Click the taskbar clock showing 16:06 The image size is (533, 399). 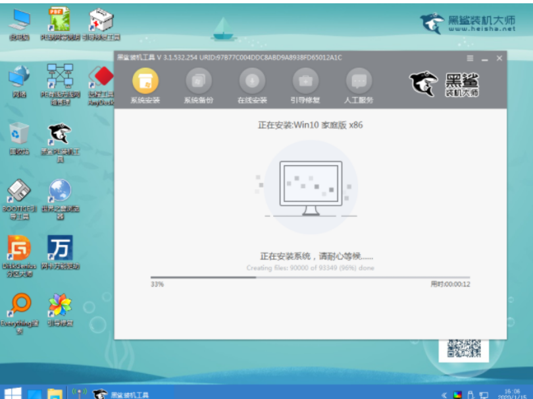(512, 394)
